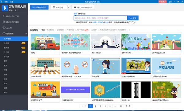The image size is (184, 111).
Task: Select the 商务 sidebar category
Action: coord(6,61)
